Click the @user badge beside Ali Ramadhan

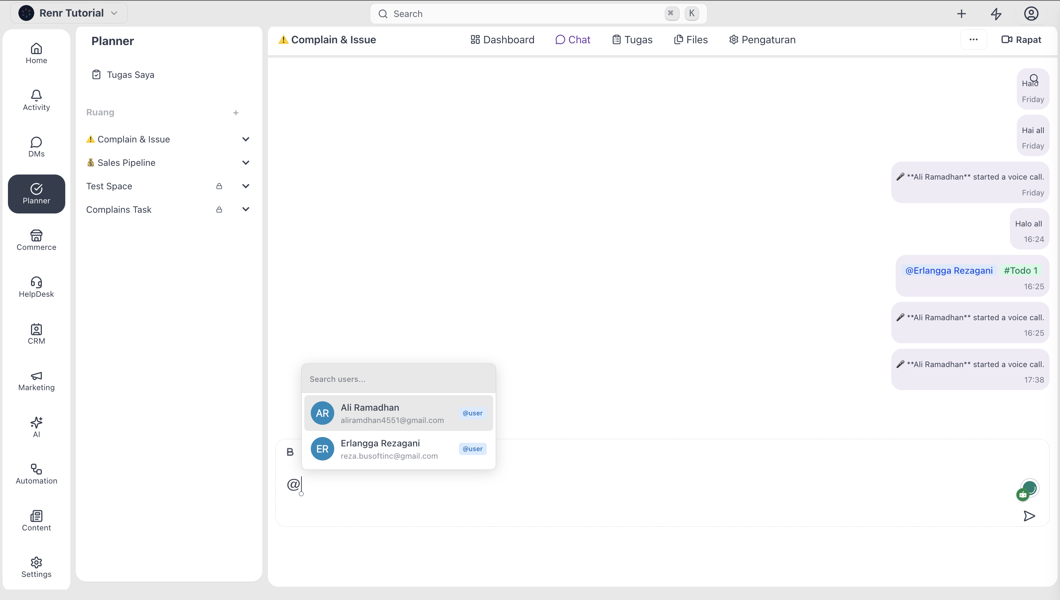[x=473, y=413]
